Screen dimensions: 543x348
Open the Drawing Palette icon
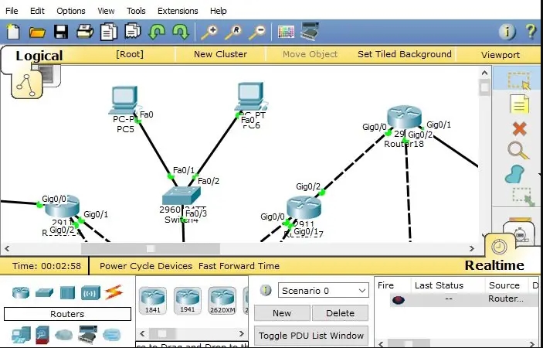click(287, 32)
